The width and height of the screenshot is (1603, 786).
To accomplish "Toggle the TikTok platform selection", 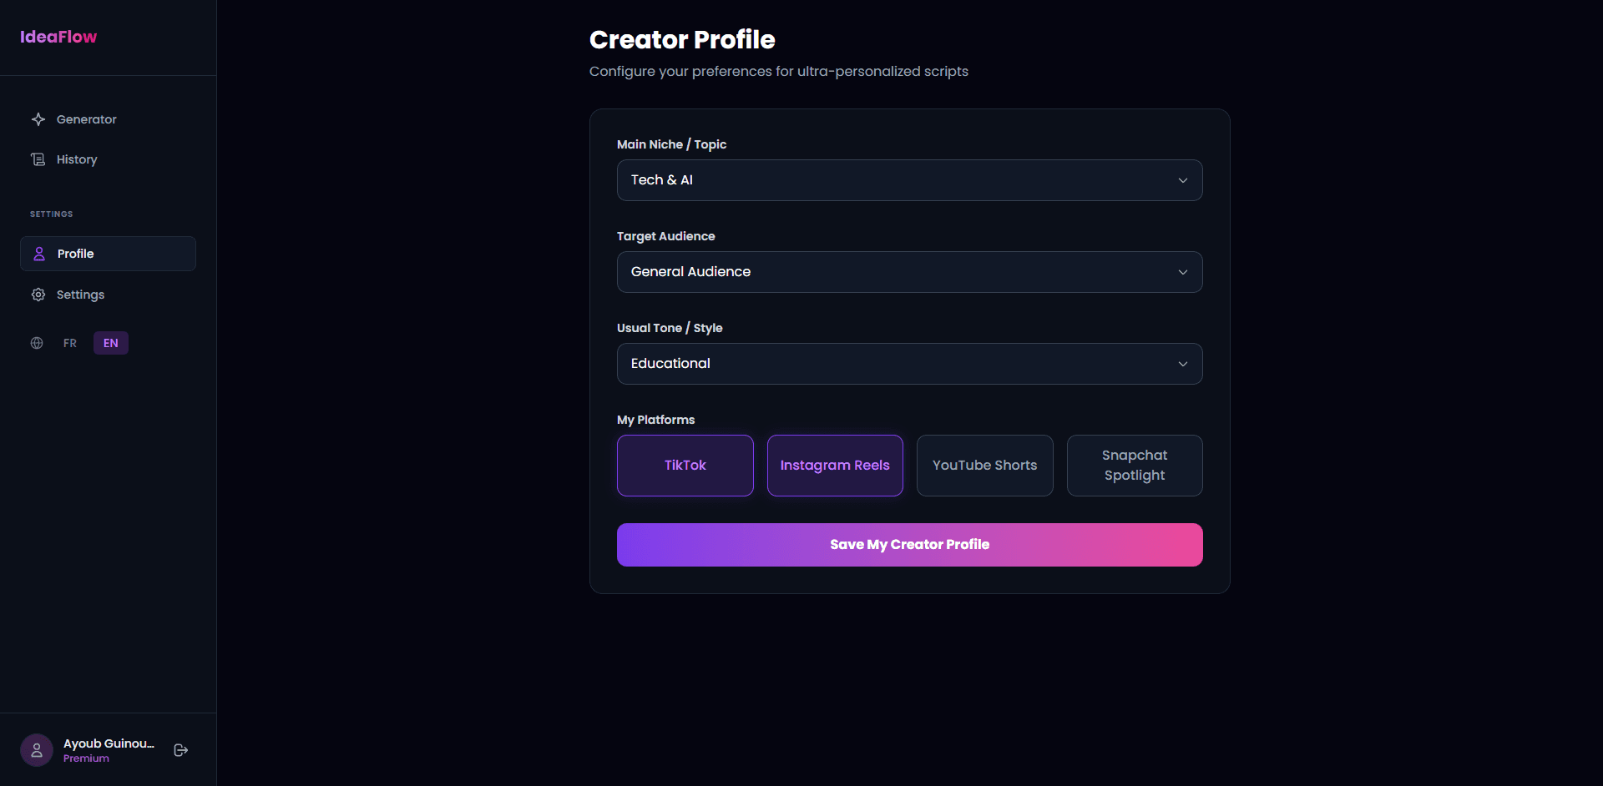I will tap(685, 466).
